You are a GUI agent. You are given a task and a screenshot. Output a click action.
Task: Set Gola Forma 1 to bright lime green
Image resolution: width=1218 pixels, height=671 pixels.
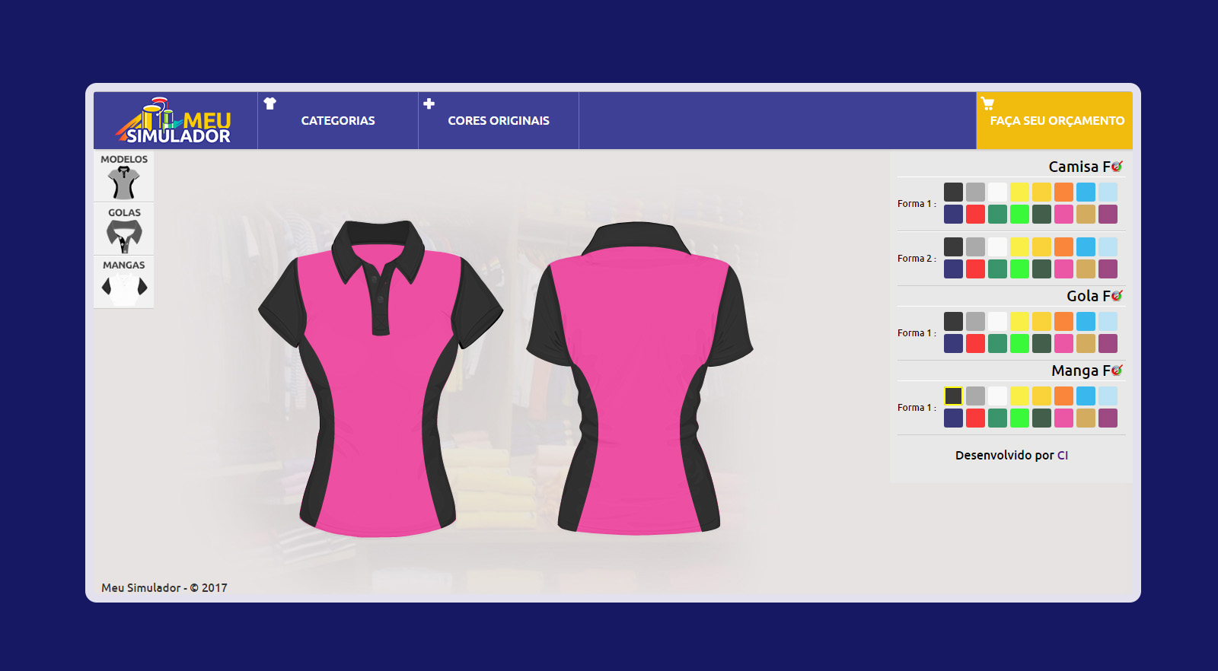pos(1019,343)
